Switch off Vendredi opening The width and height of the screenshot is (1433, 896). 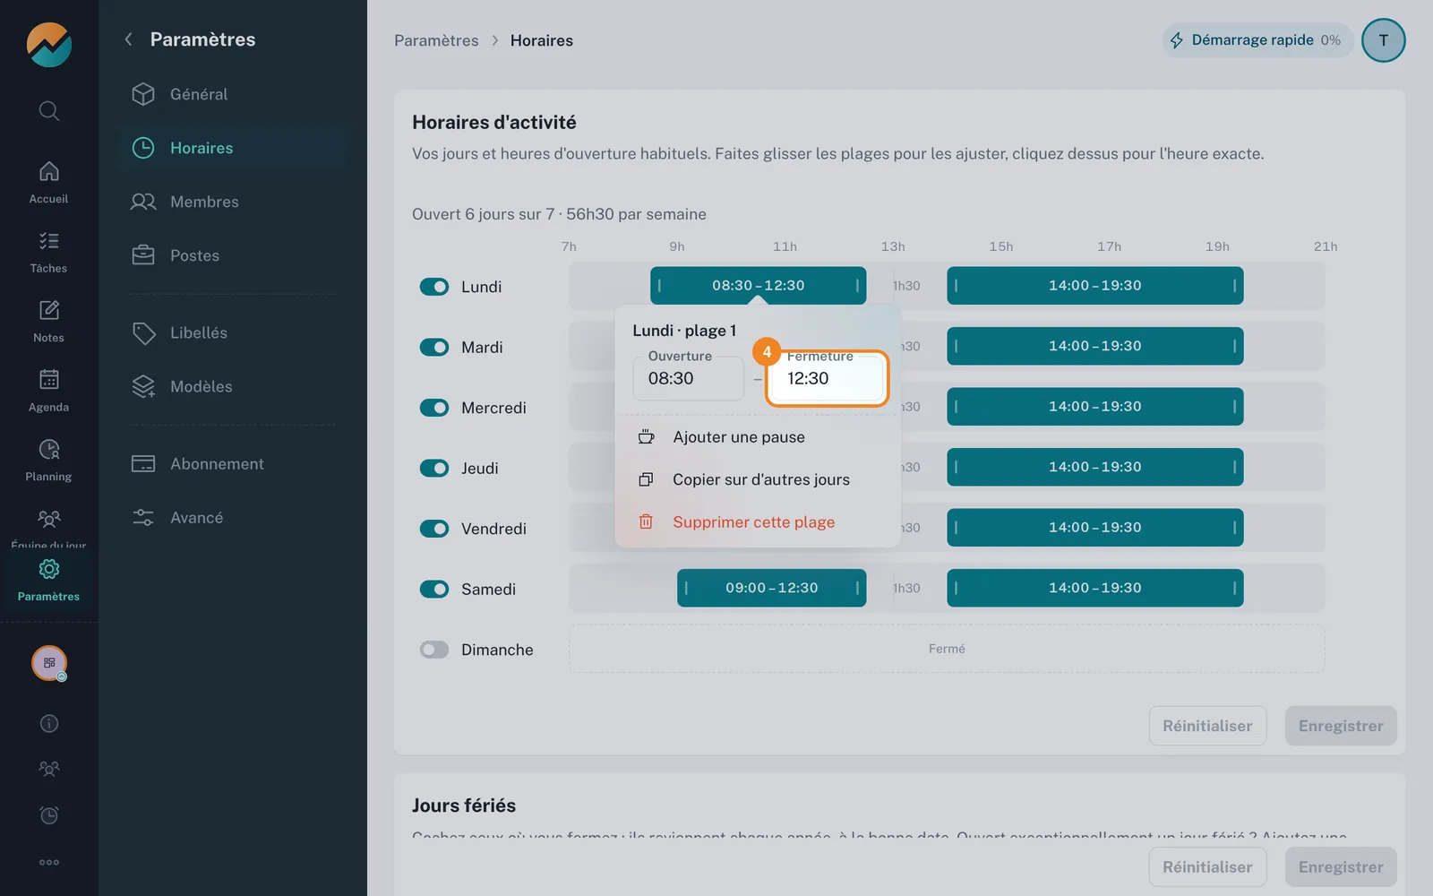click(434, 529)
